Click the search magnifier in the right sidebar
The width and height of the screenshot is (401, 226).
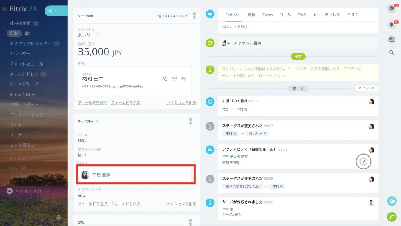click(x=392, y=53)
